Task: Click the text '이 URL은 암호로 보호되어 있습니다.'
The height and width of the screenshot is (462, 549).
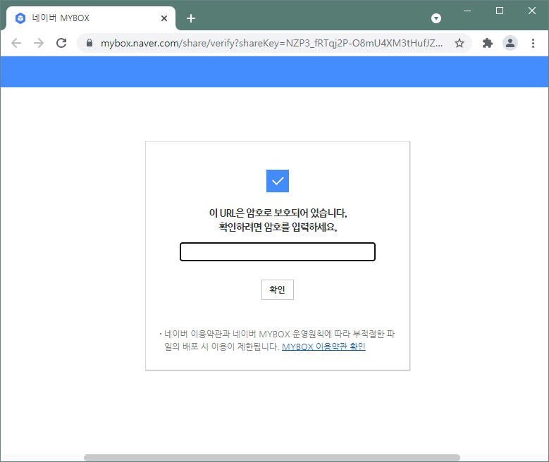Action: 278,213
